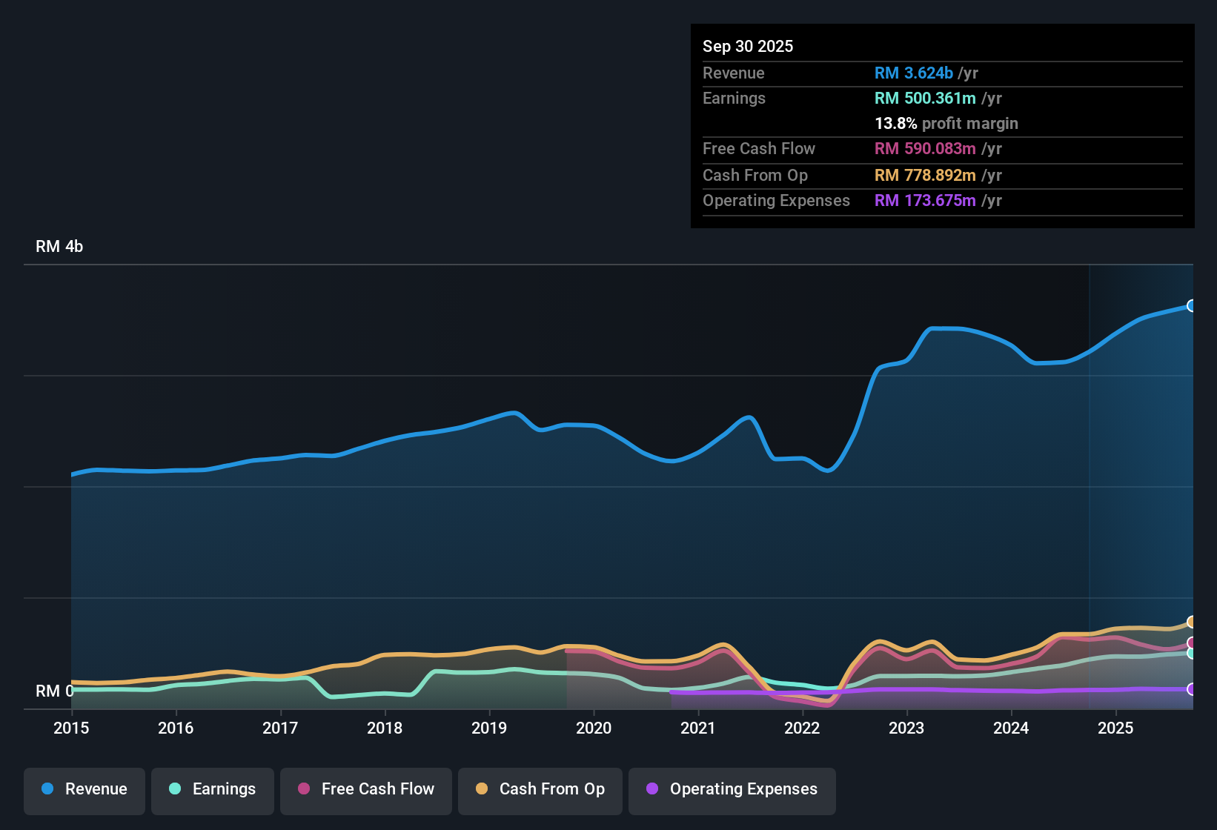Toggle the Earnings series off
Screen dimensions: 1217x830
point(213,789)
